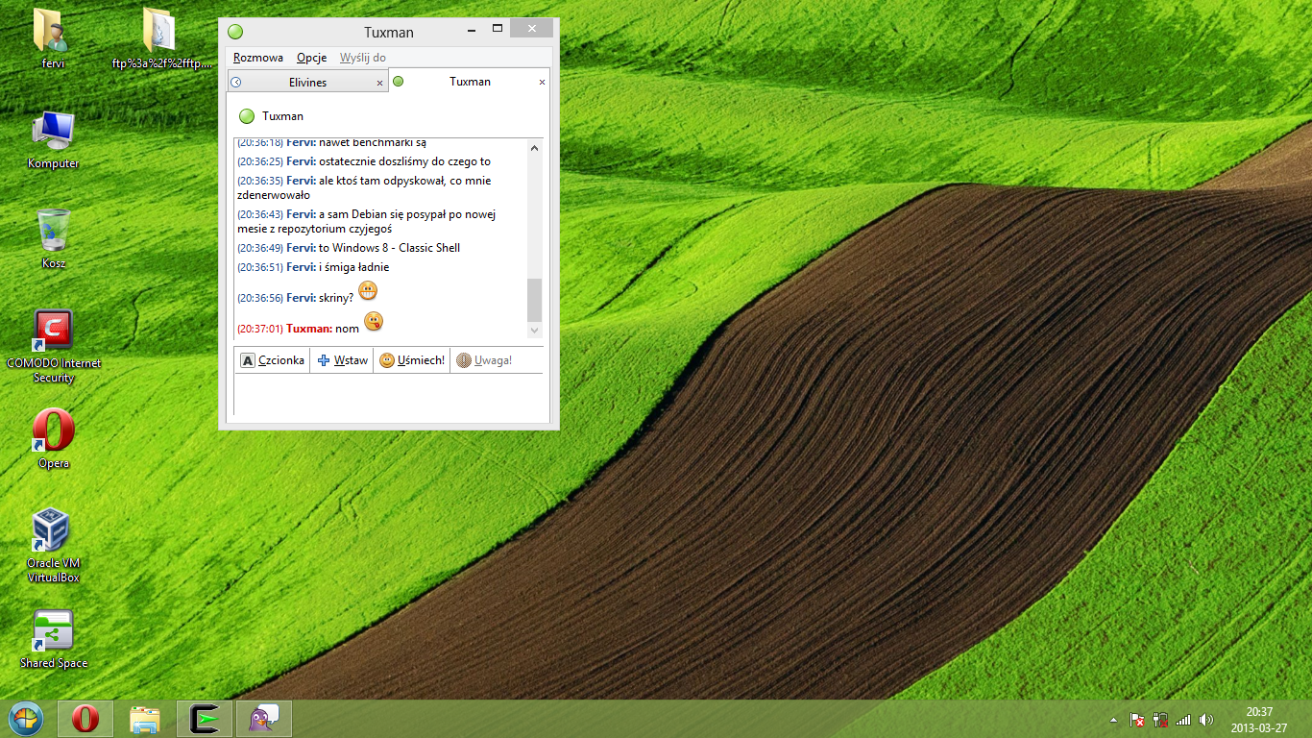Click the Czcionka font button
Viewport: 1312px width, 738px height.
pos(273,360)
